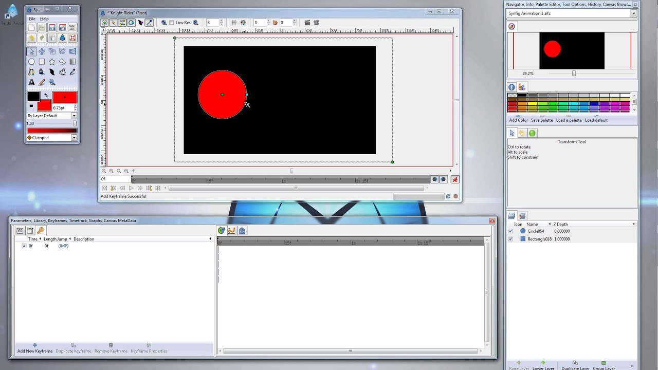Open the preview camera icon
The height and width of the screenshot is (370, 658).
(x=317, y=23)
